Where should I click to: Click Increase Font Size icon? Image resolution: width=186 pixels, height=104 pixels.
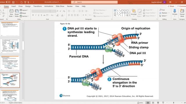(x=58, y=11)
